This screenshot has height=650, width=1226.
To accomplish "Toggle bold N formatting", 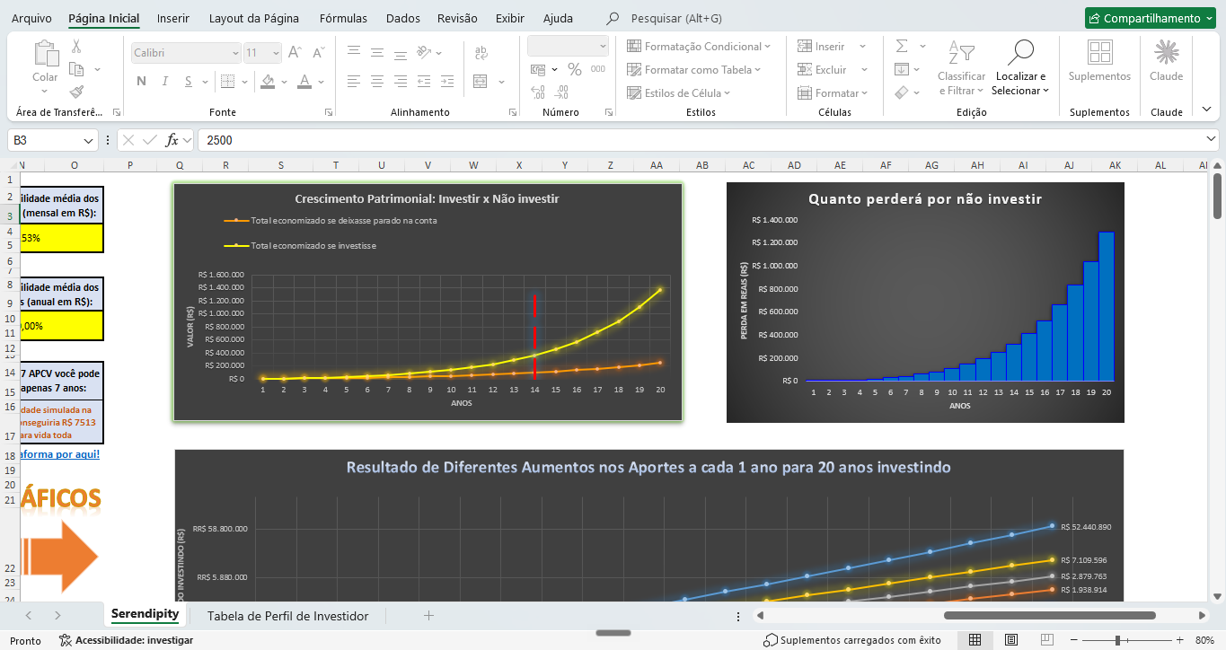I will tap(141, 82).
